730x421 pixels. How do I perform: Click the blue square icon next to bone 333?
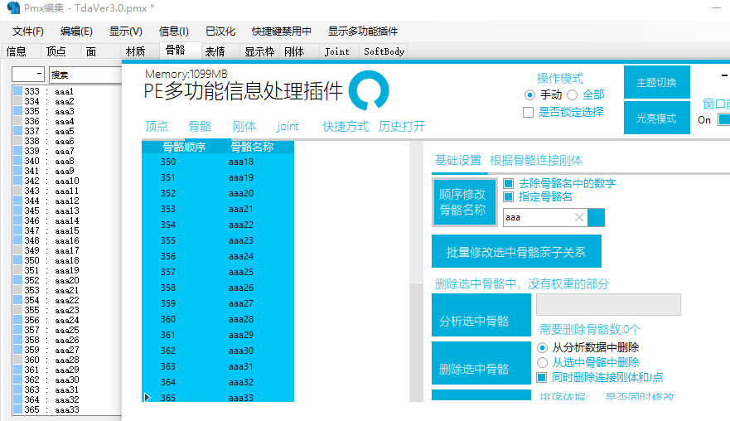[x=18, y=91]
